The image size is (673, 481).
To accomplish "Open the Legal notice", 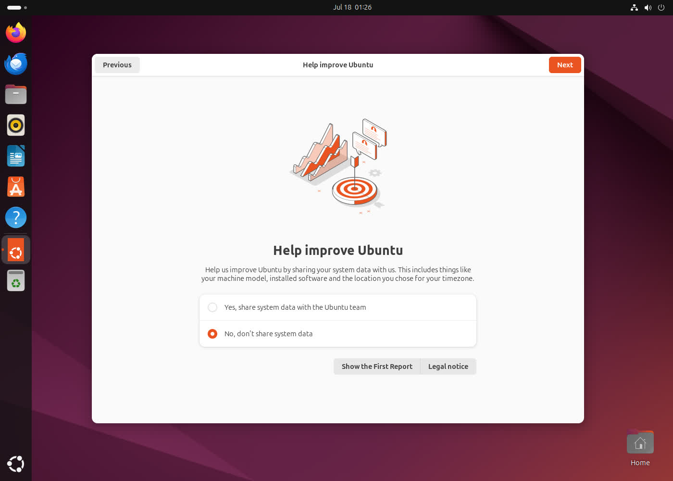I will tap(448, 367).
